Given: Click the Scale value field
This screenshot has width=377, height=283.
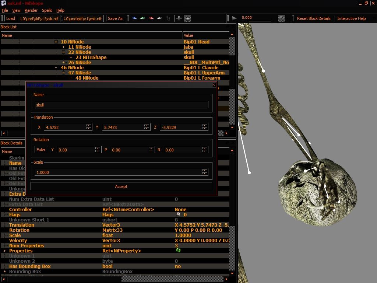Looking at the screenshot, I should pos(118,172).
